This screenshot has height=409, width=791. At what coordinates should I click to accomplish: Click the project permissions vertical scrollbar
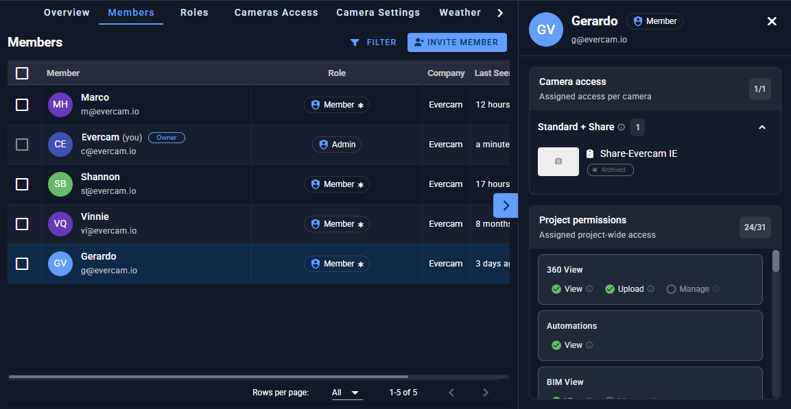coord(776,261)
